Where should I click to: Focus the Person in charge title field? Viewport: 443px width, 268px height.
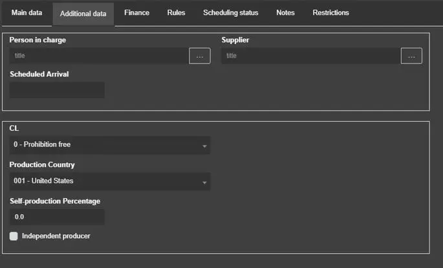point(98,56)
